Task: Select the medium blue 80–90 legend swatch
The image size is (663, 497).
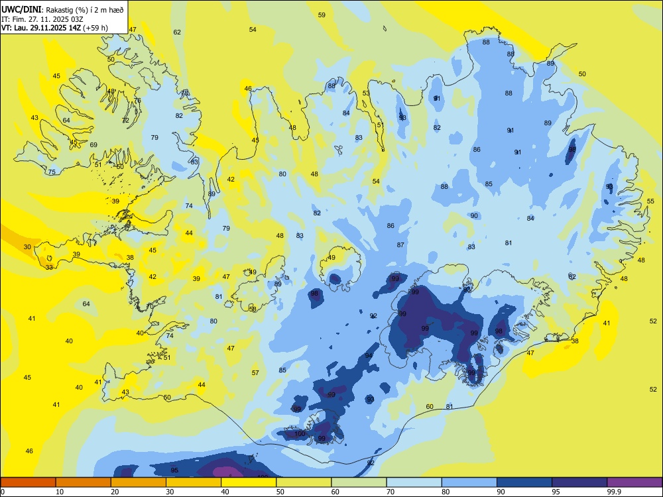Action: coord(469,482)
